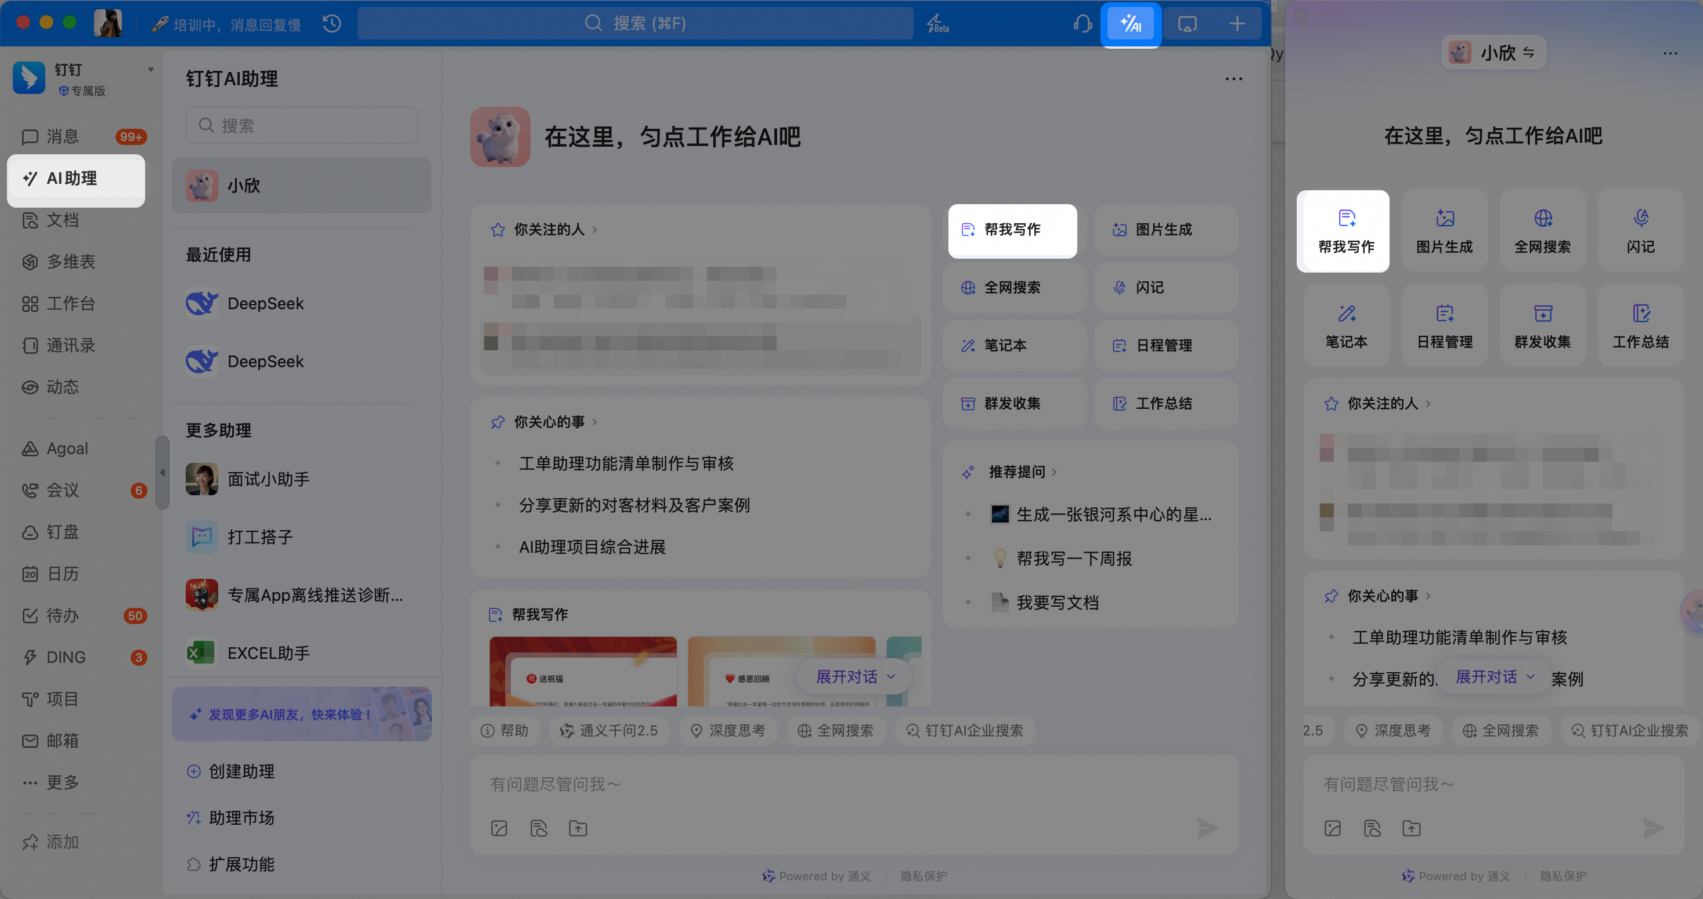
Task: Select 帮我写一下周报 suggestion
Action: point(1074,559)
